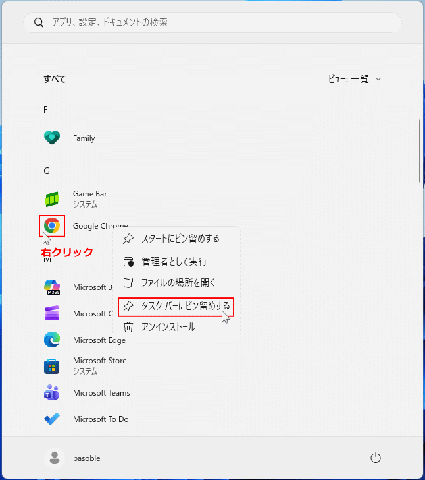Click the Microsoft Store icon
The image size is (425, 480).
51,366
